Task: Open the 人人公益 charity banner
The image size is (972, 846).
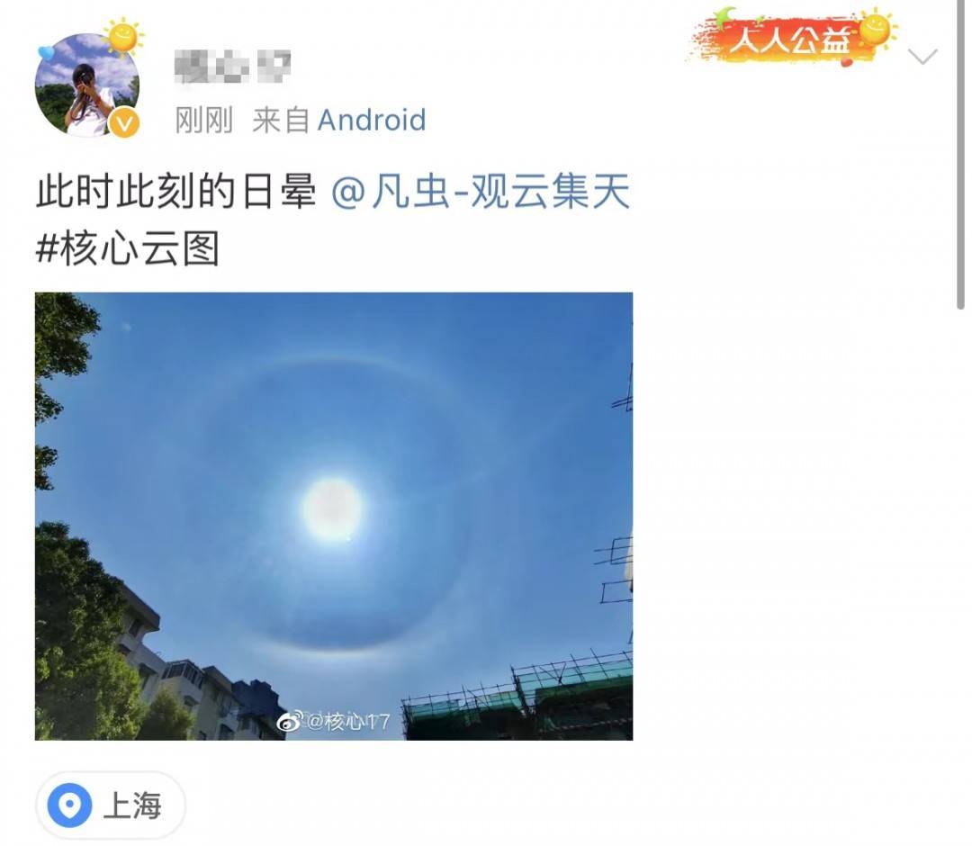Action: pyautogui.click(x=792, y=38)
